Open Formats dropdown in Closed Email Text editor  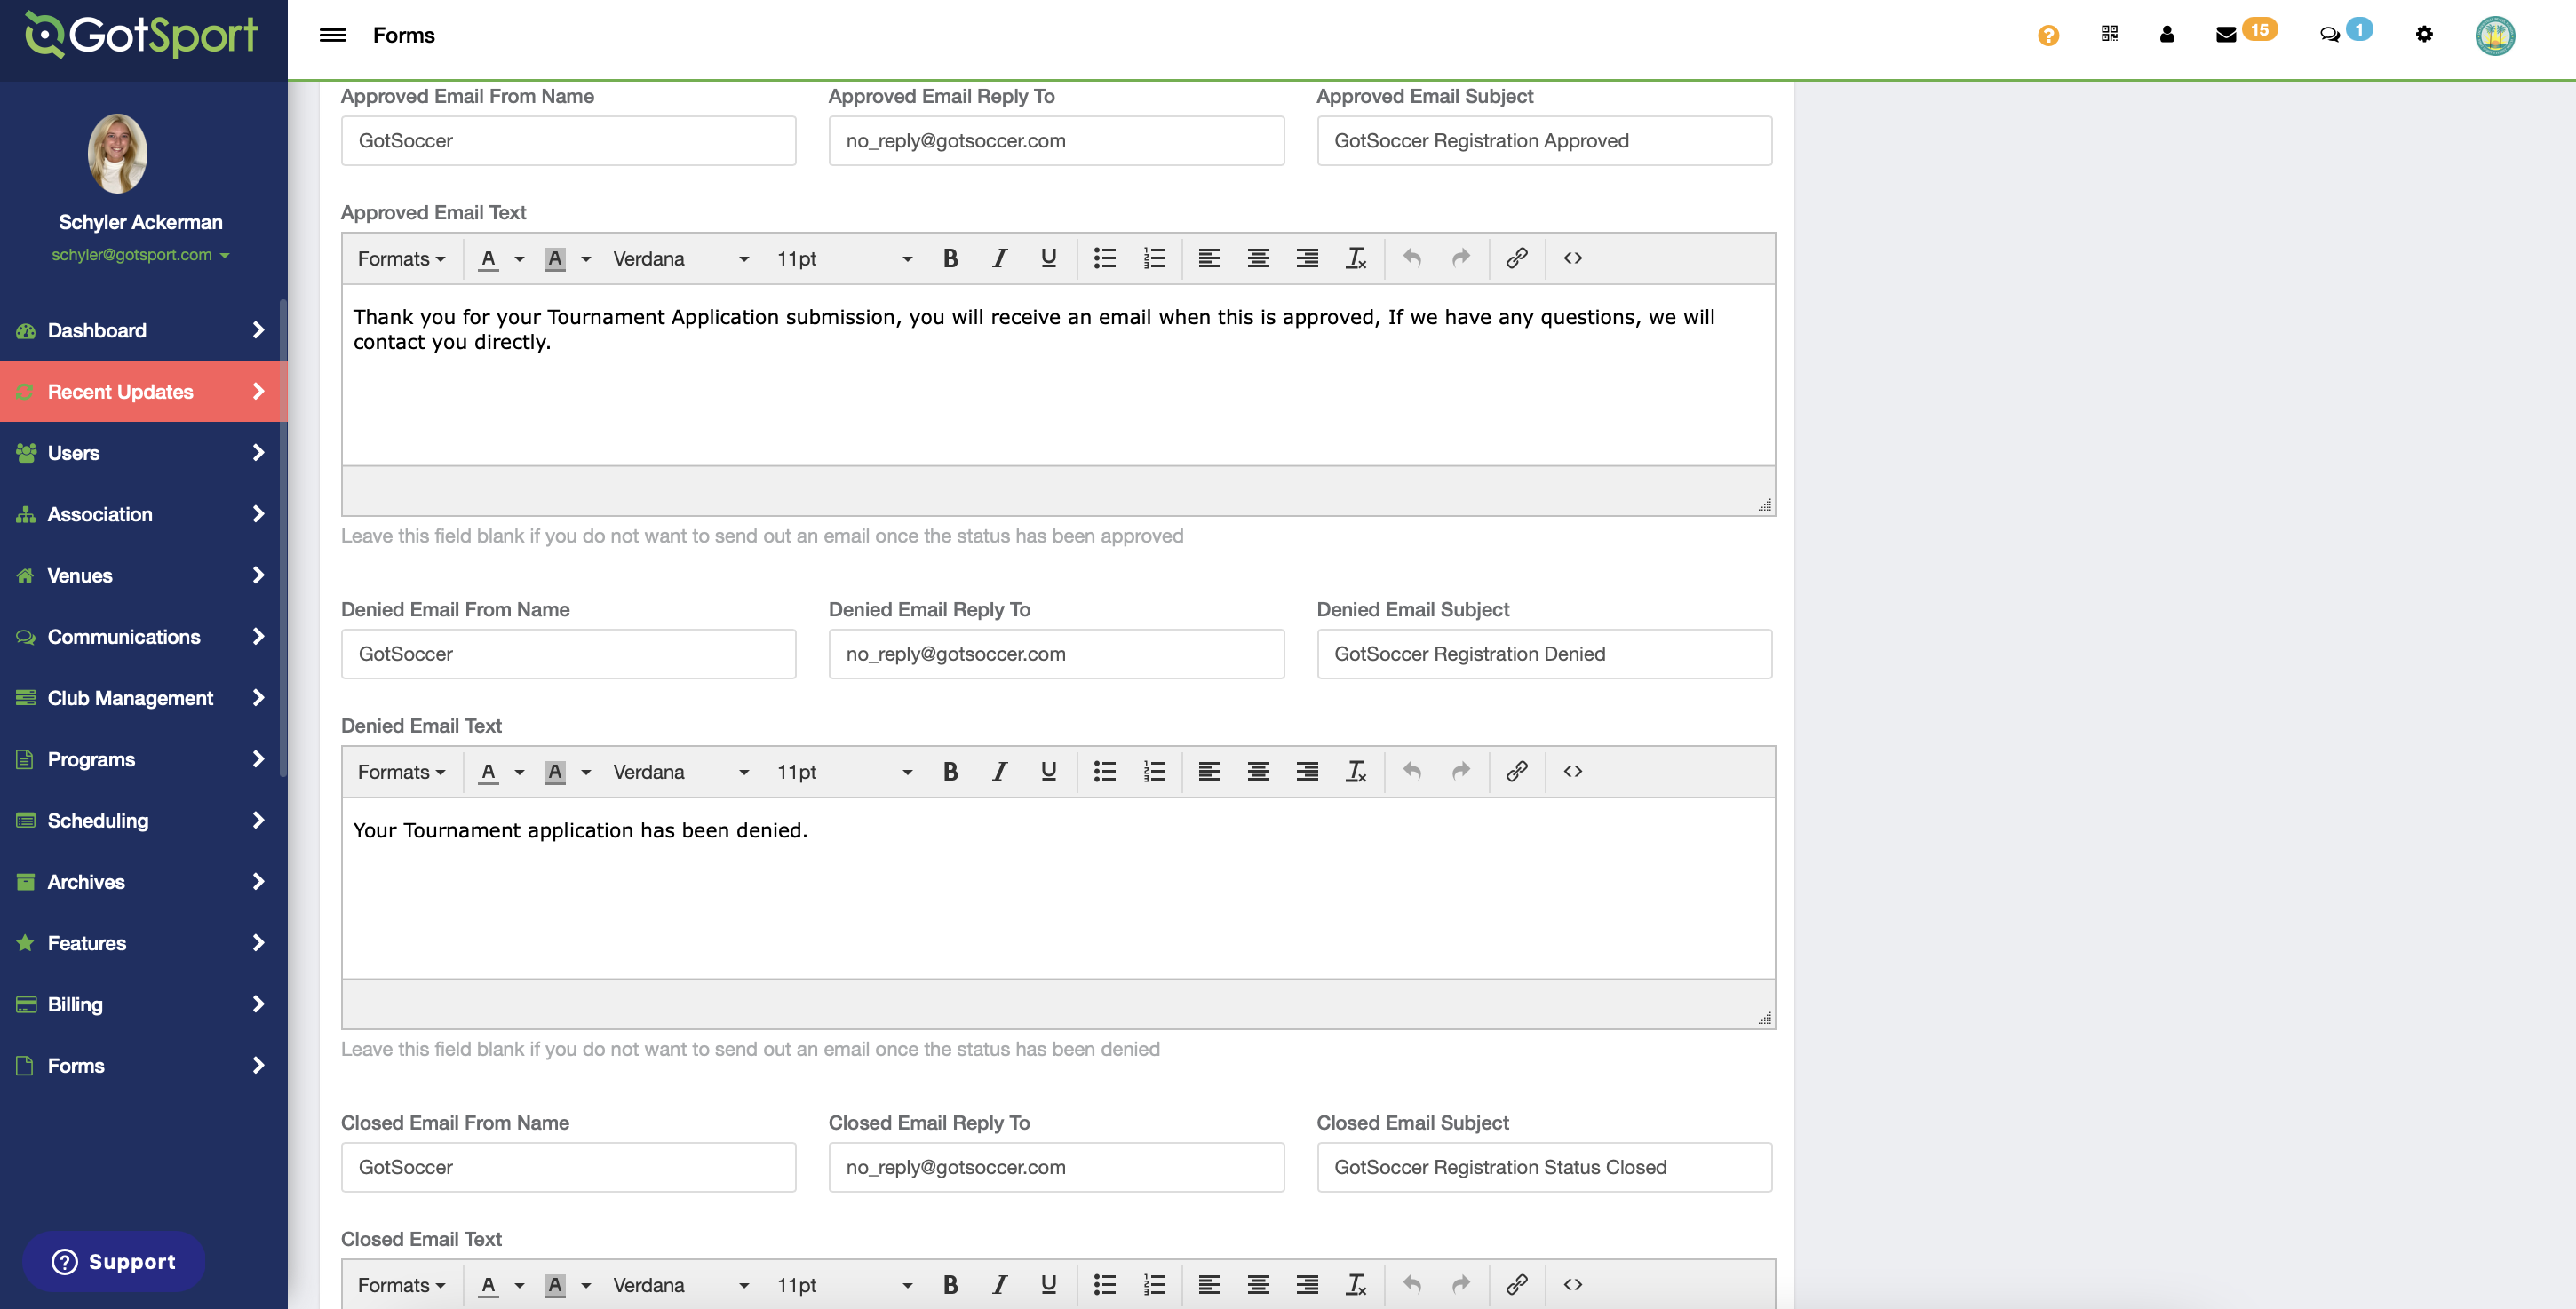401,1285
